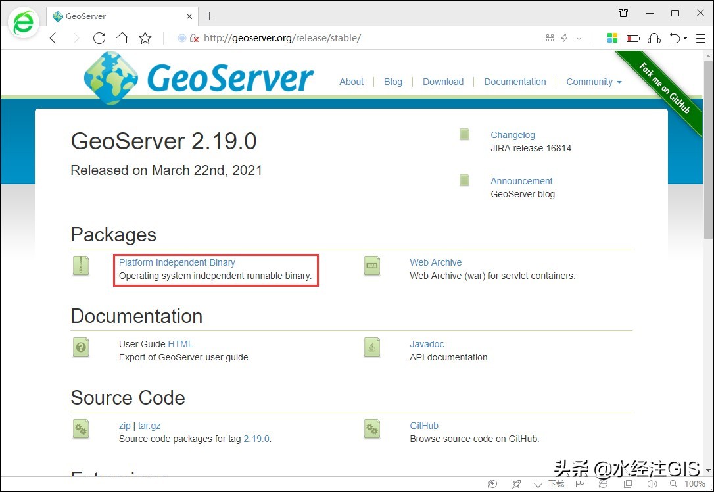714x492 pixels.
Task: Go back using the browser back arrow
Action: [x=53, y=38]
